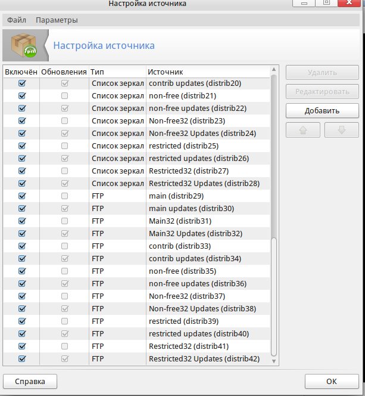
Task: Minimize the Настройка источника window
Action: click(304, 3)
